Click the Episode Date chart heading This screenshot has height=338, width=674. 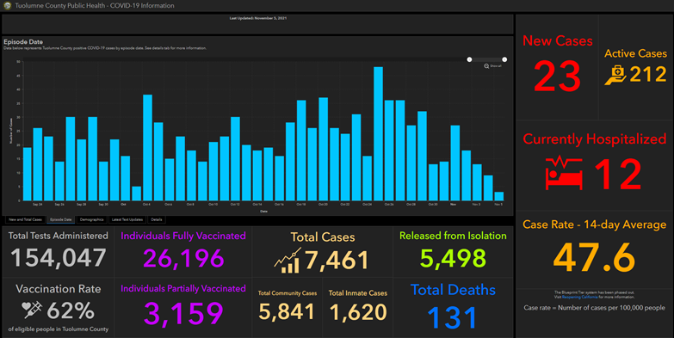(x=23, y=42)
